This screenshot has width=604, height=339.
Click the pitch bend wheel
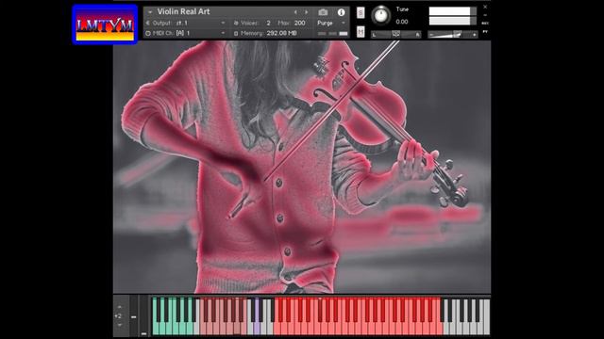pos(134,316)
